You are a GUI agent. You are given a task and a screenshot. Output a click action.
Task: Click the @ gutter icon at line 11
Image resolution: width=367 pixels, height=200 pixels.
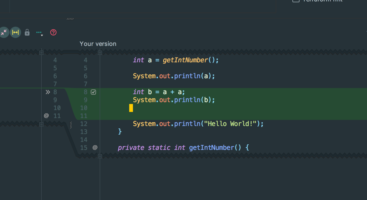pos(46,116)
